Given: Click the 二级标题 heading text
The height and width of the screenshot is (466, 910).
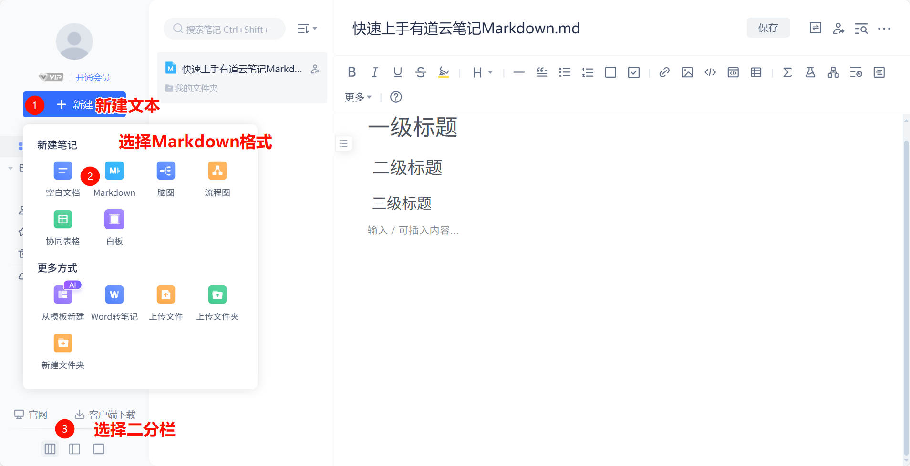Looking at the screenshot, I should (407, 168).
